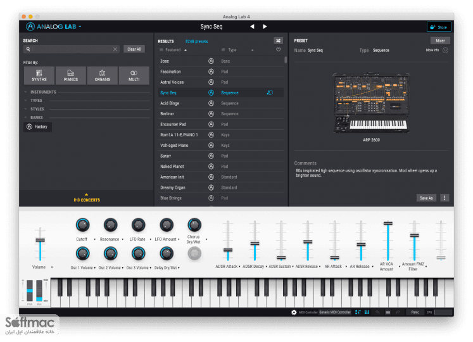Screen dimensions: 473x342
Task: Select the Encounter Pad preset
Action: point(220,124)
